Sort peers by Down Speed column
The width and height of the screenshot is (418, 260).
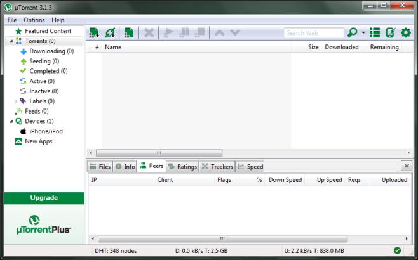pyautogui.click(x=285, y=180)
